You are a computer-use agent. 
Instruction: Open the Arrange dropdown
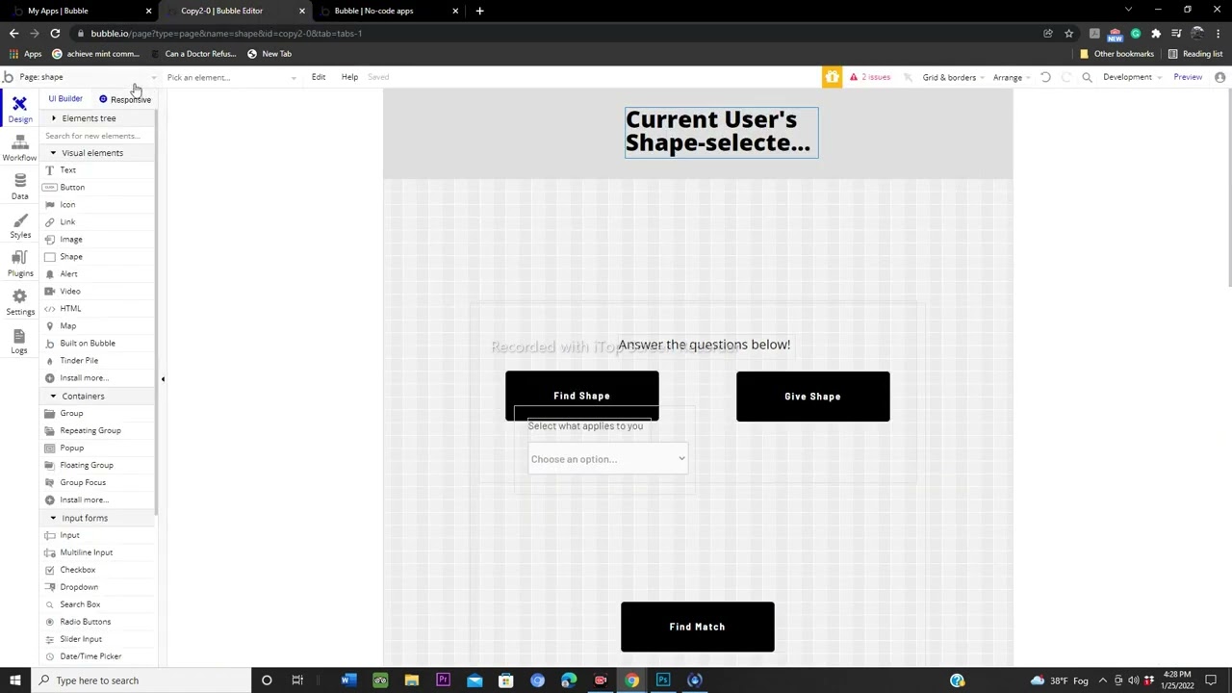(x=1012, y=77)
